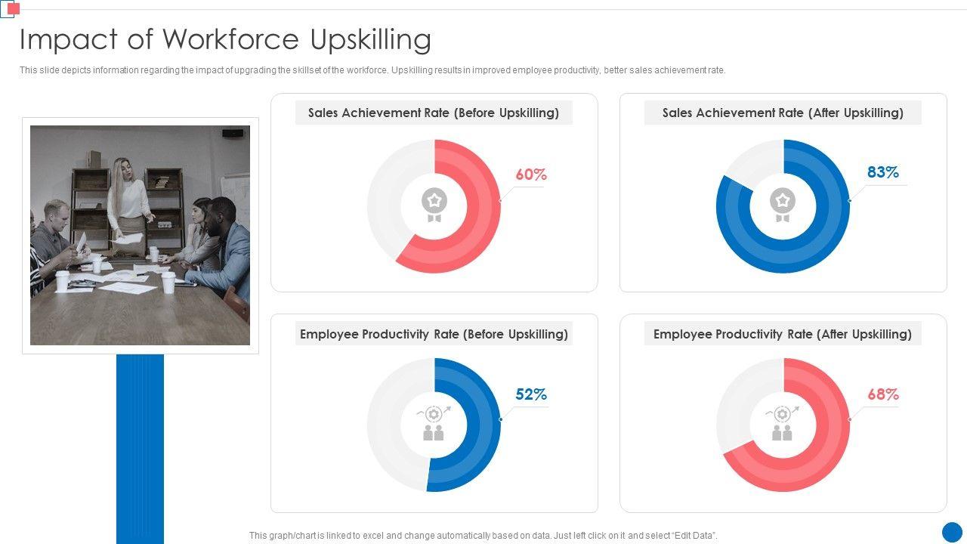967x544 pixels.
Task: Select the Employee Productivity Rate (After Upskilling) heading
Action: (783, 334)
